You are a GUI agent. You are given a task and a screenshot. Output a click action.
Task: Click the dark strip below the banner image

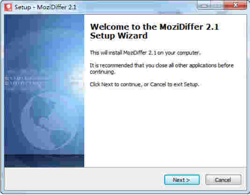pyautogui.click(x=44, y=160)
